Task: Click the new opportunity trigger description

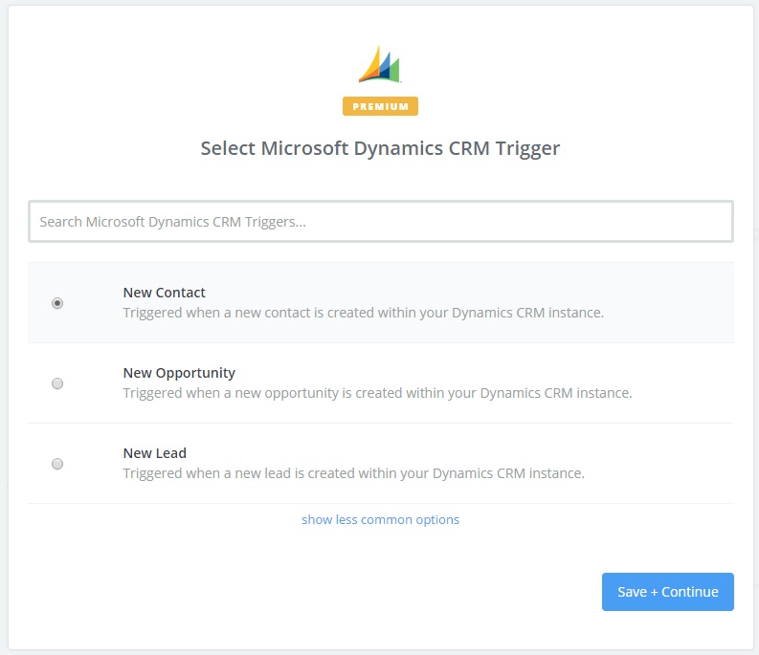Action: point(377,393)
